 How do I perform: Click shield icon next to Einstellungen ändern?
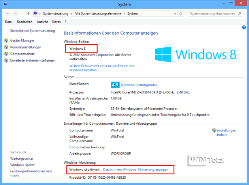click(214, 131)
